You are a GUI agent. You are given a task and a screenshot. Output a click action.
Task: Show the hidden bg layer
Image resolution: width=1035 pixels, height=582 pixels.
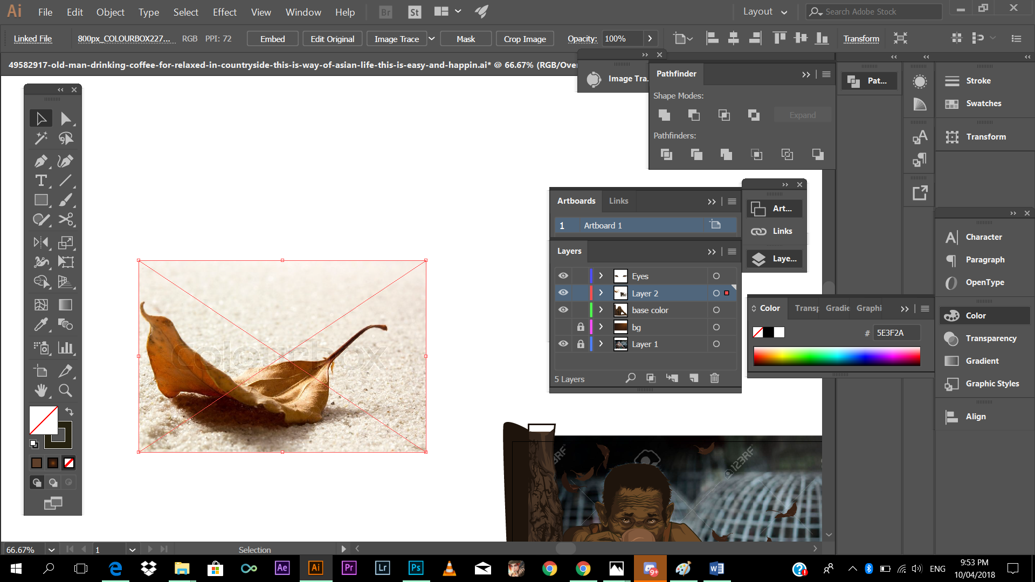coord(563,327)
